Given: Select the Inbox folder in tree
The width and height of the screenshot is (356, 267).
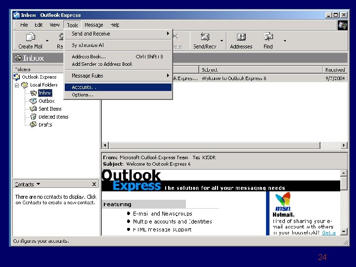Looking at the screenshot, I should pos(45,93).
